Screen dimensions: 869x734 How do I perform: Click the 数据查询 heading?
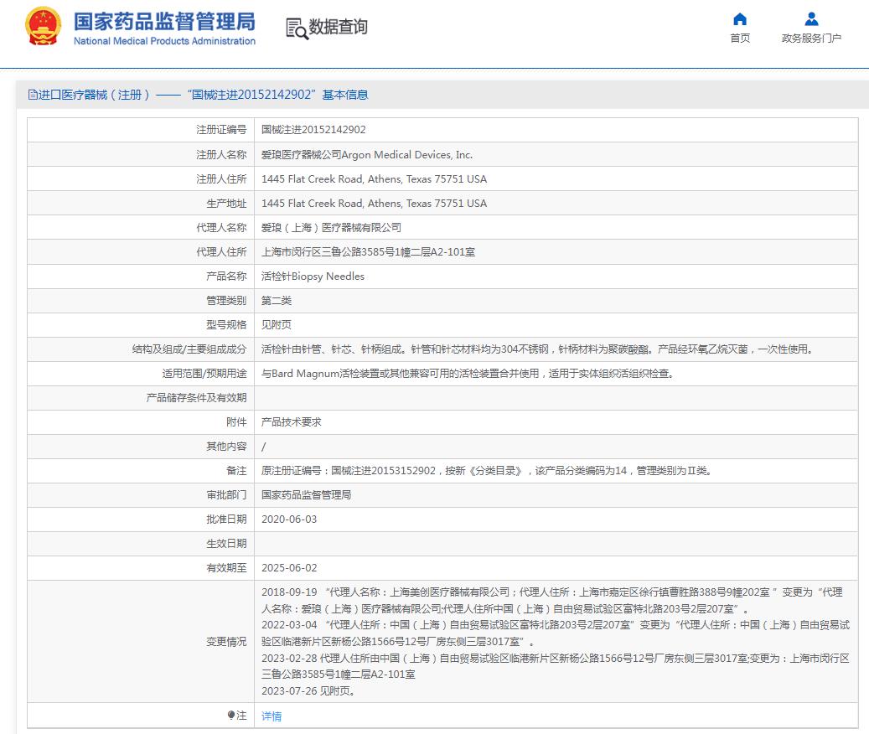point(338,27)
